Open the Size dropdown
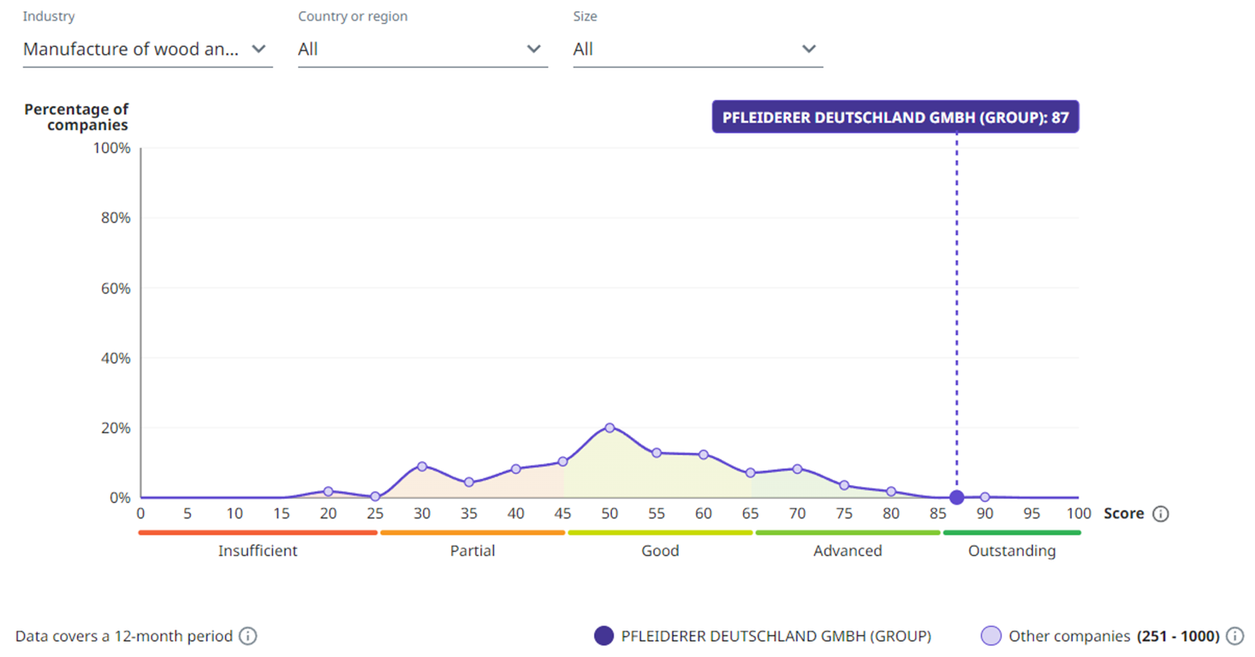The height and width of the screenshot is (657, 1255). click(698, 50)
